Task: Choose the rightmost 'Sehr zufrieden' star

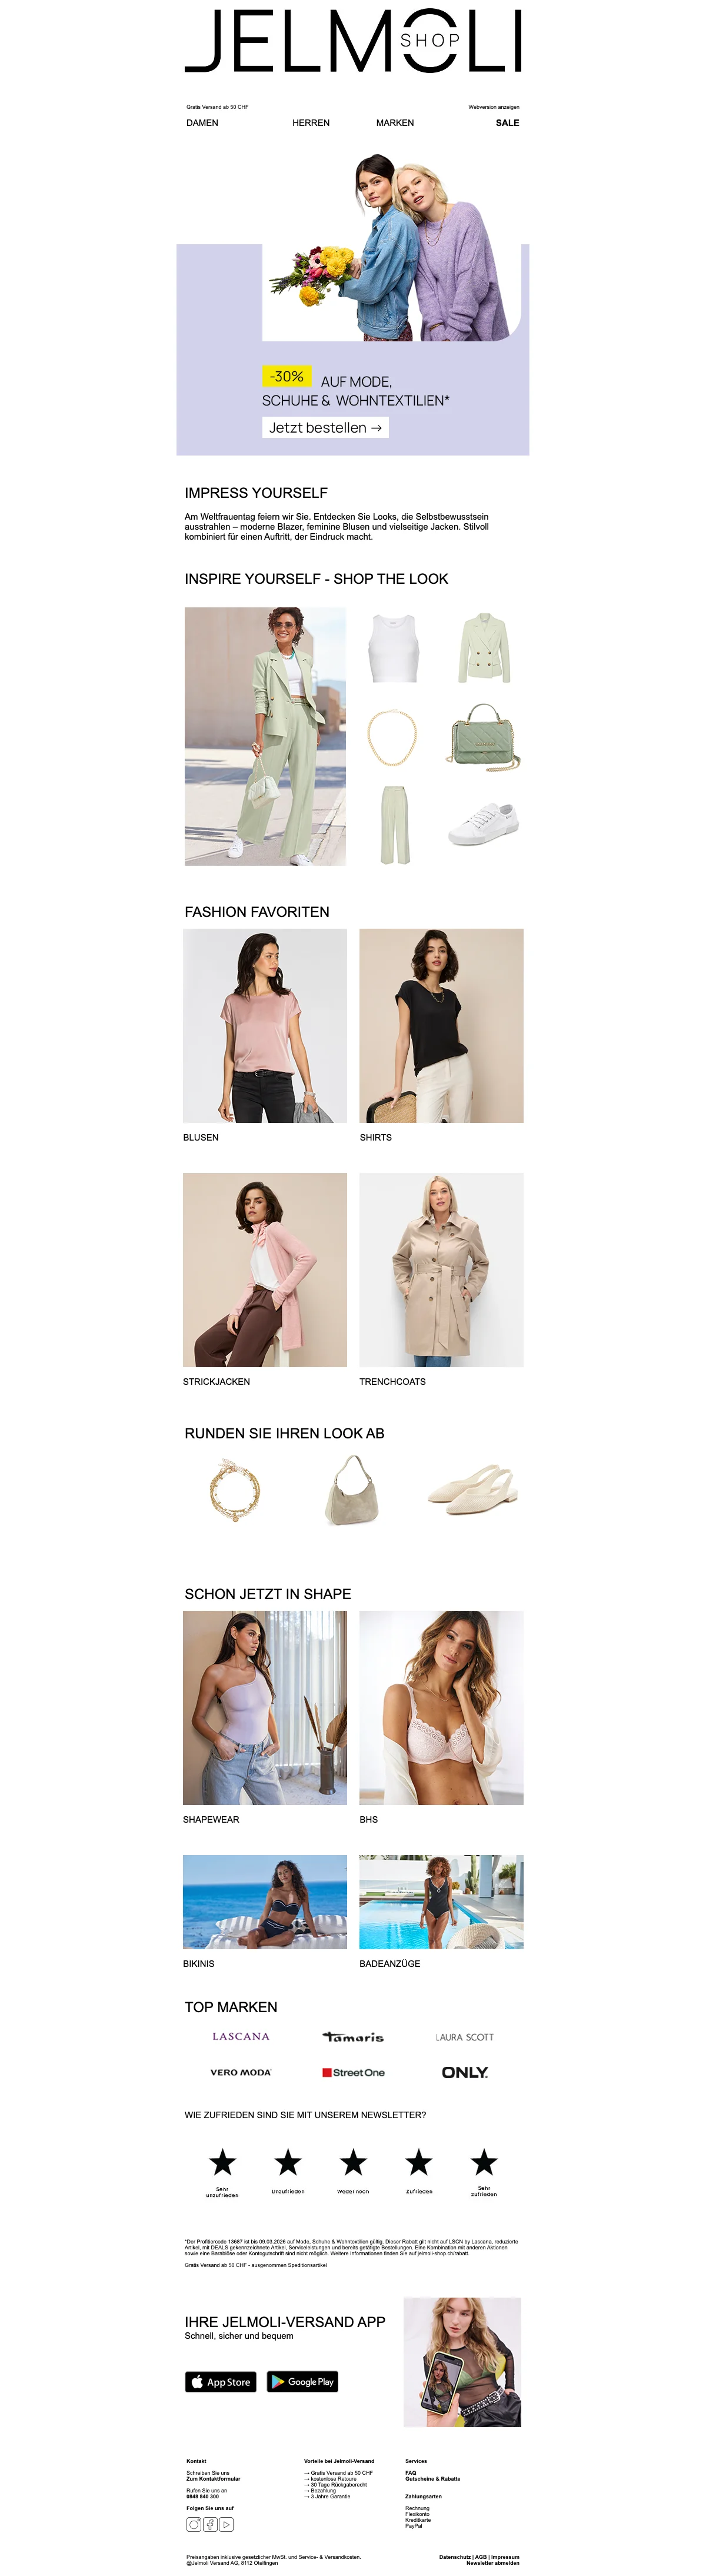Action: (x=484, y=2163)
